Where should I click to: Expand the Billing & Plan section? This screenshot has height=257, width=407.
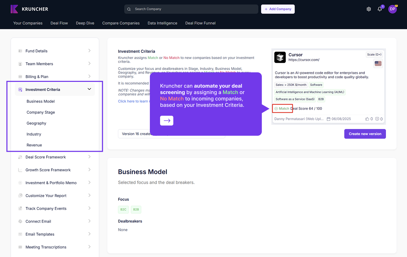coord(89,77)
